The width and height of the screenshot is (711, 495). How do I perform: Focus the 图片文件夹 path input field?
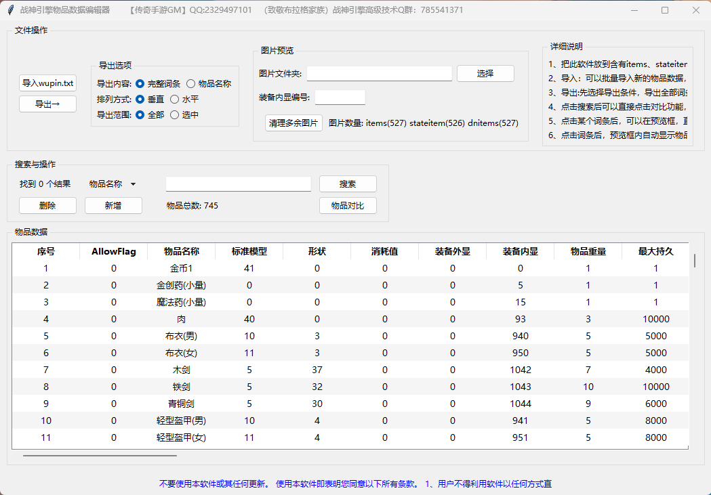pos(379,73)
